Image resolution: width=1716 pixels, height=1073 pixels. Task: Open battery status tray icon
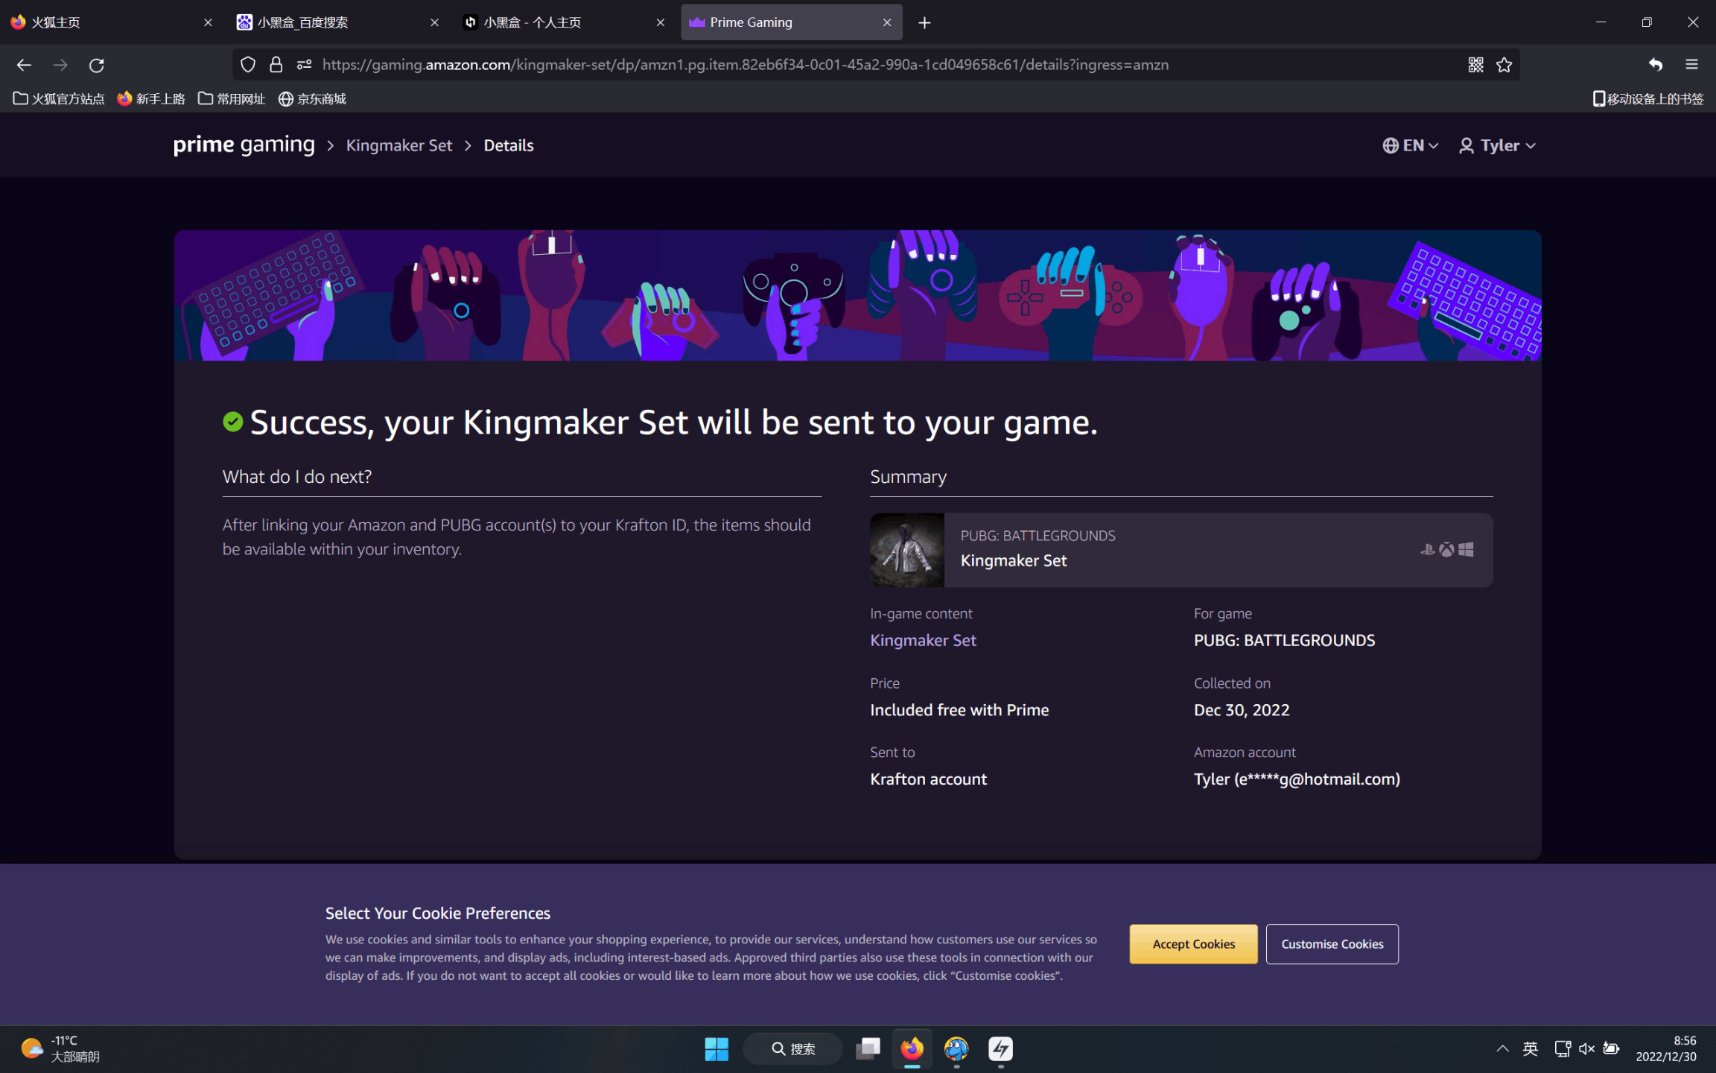tap(1611, 1049)
